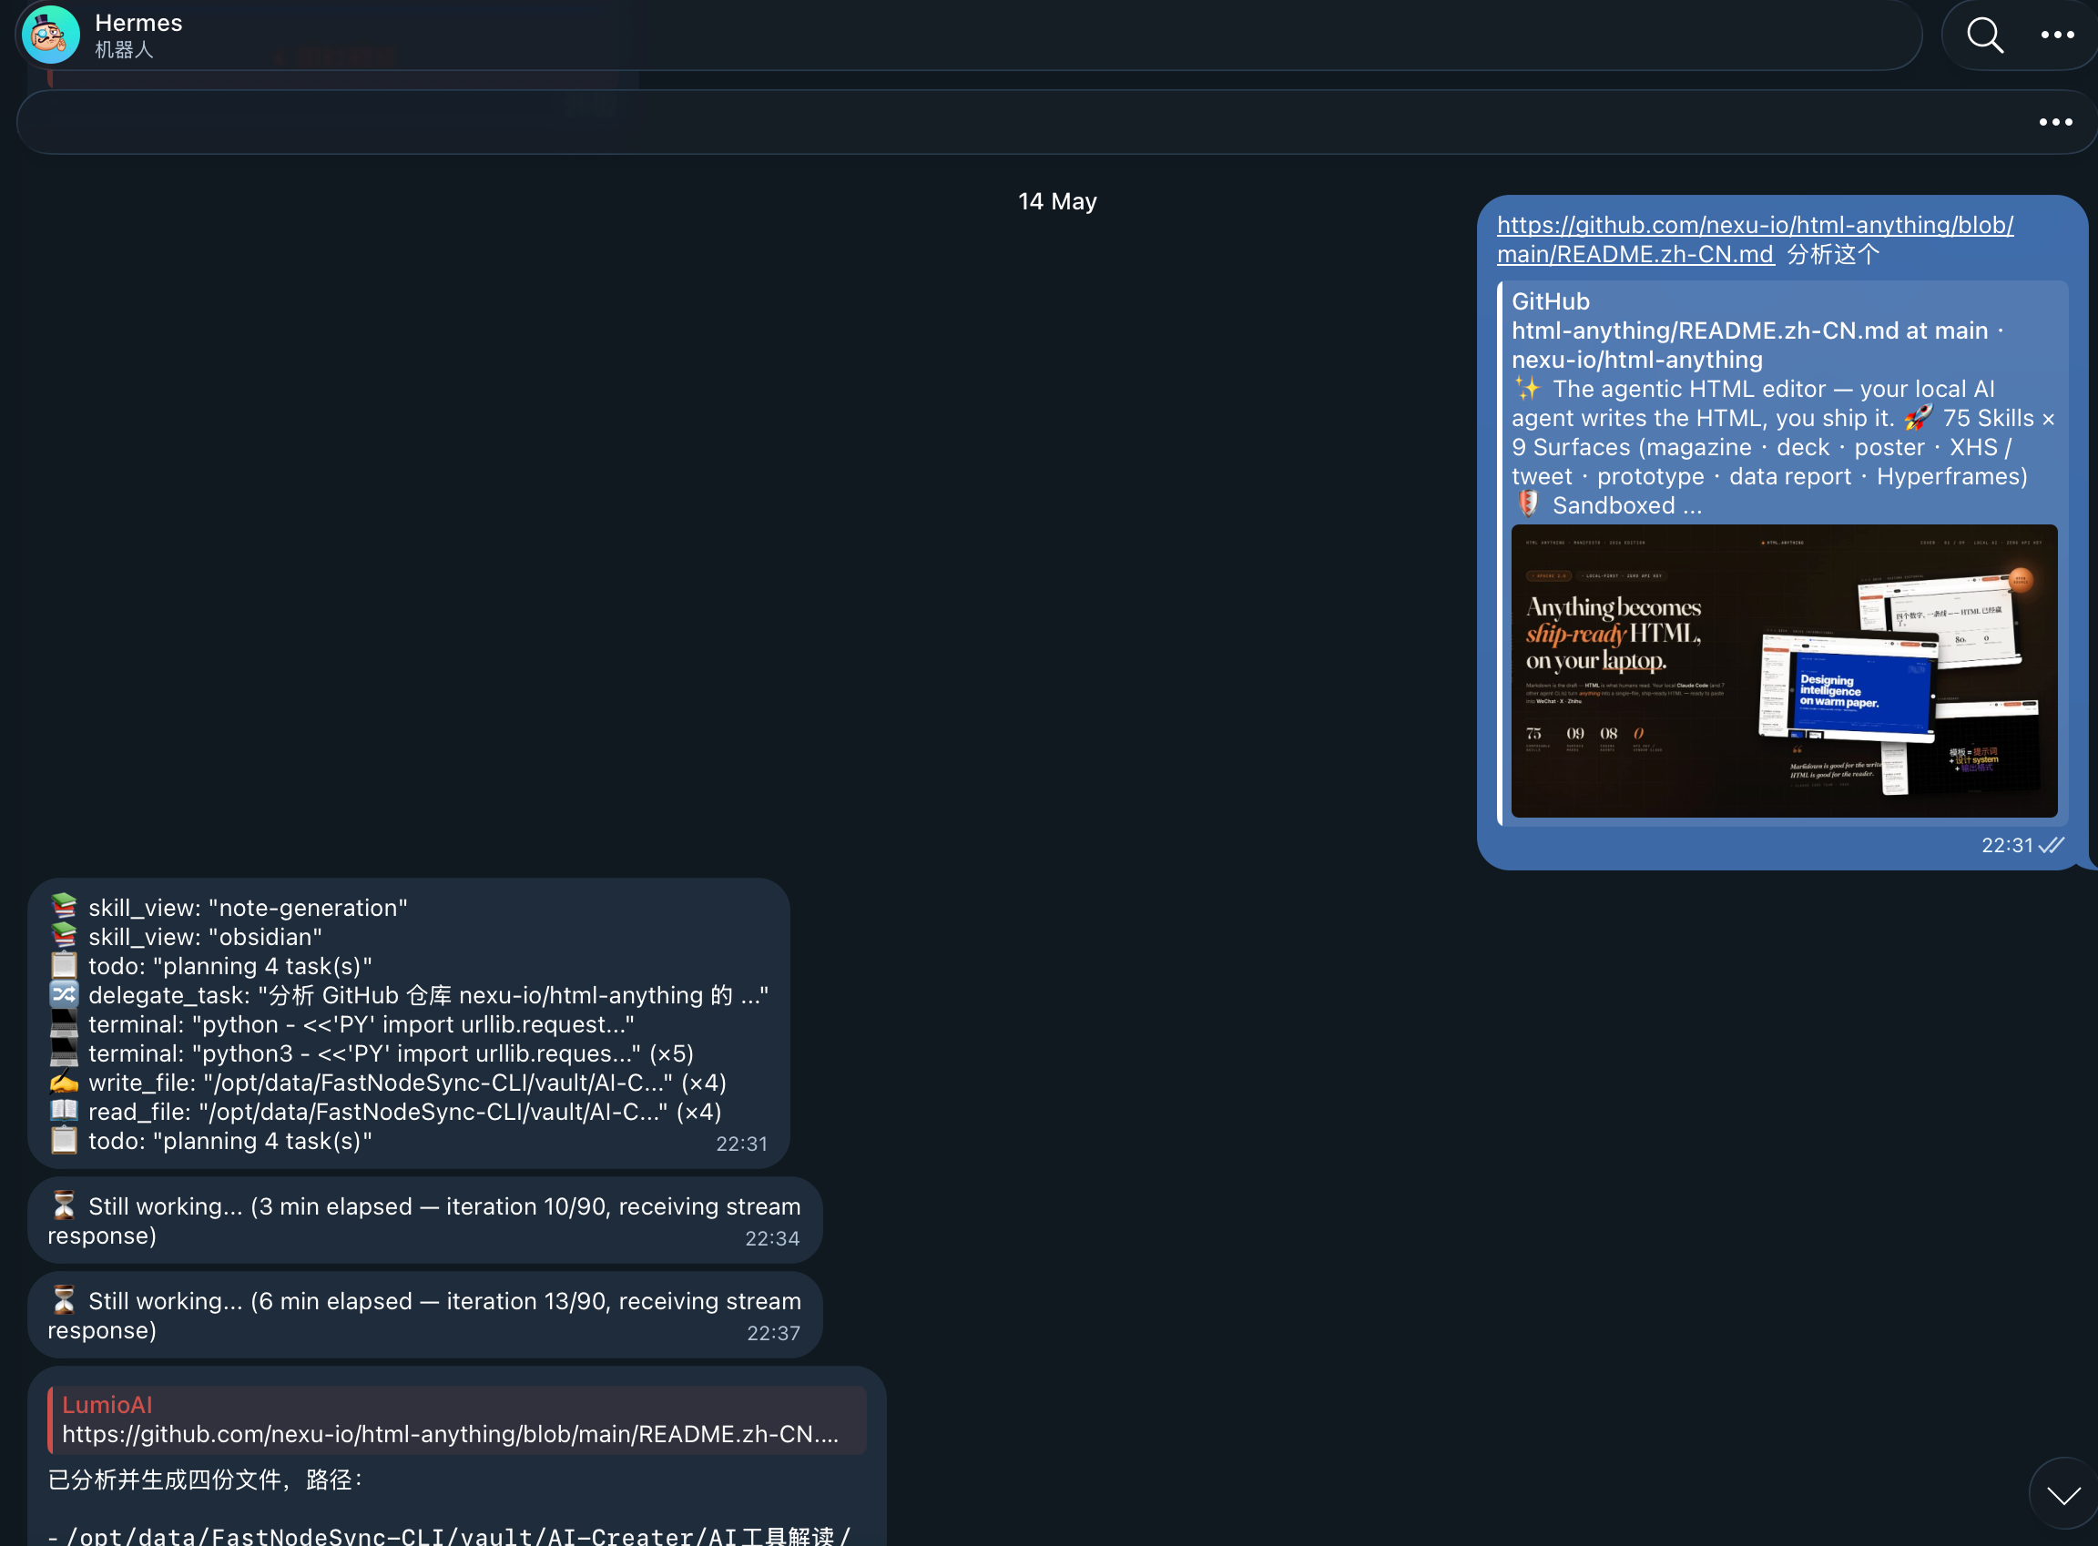Click the 机器人 subtitle under Hermes
Screen dimensions: 2098x1546
coord(124,49)
